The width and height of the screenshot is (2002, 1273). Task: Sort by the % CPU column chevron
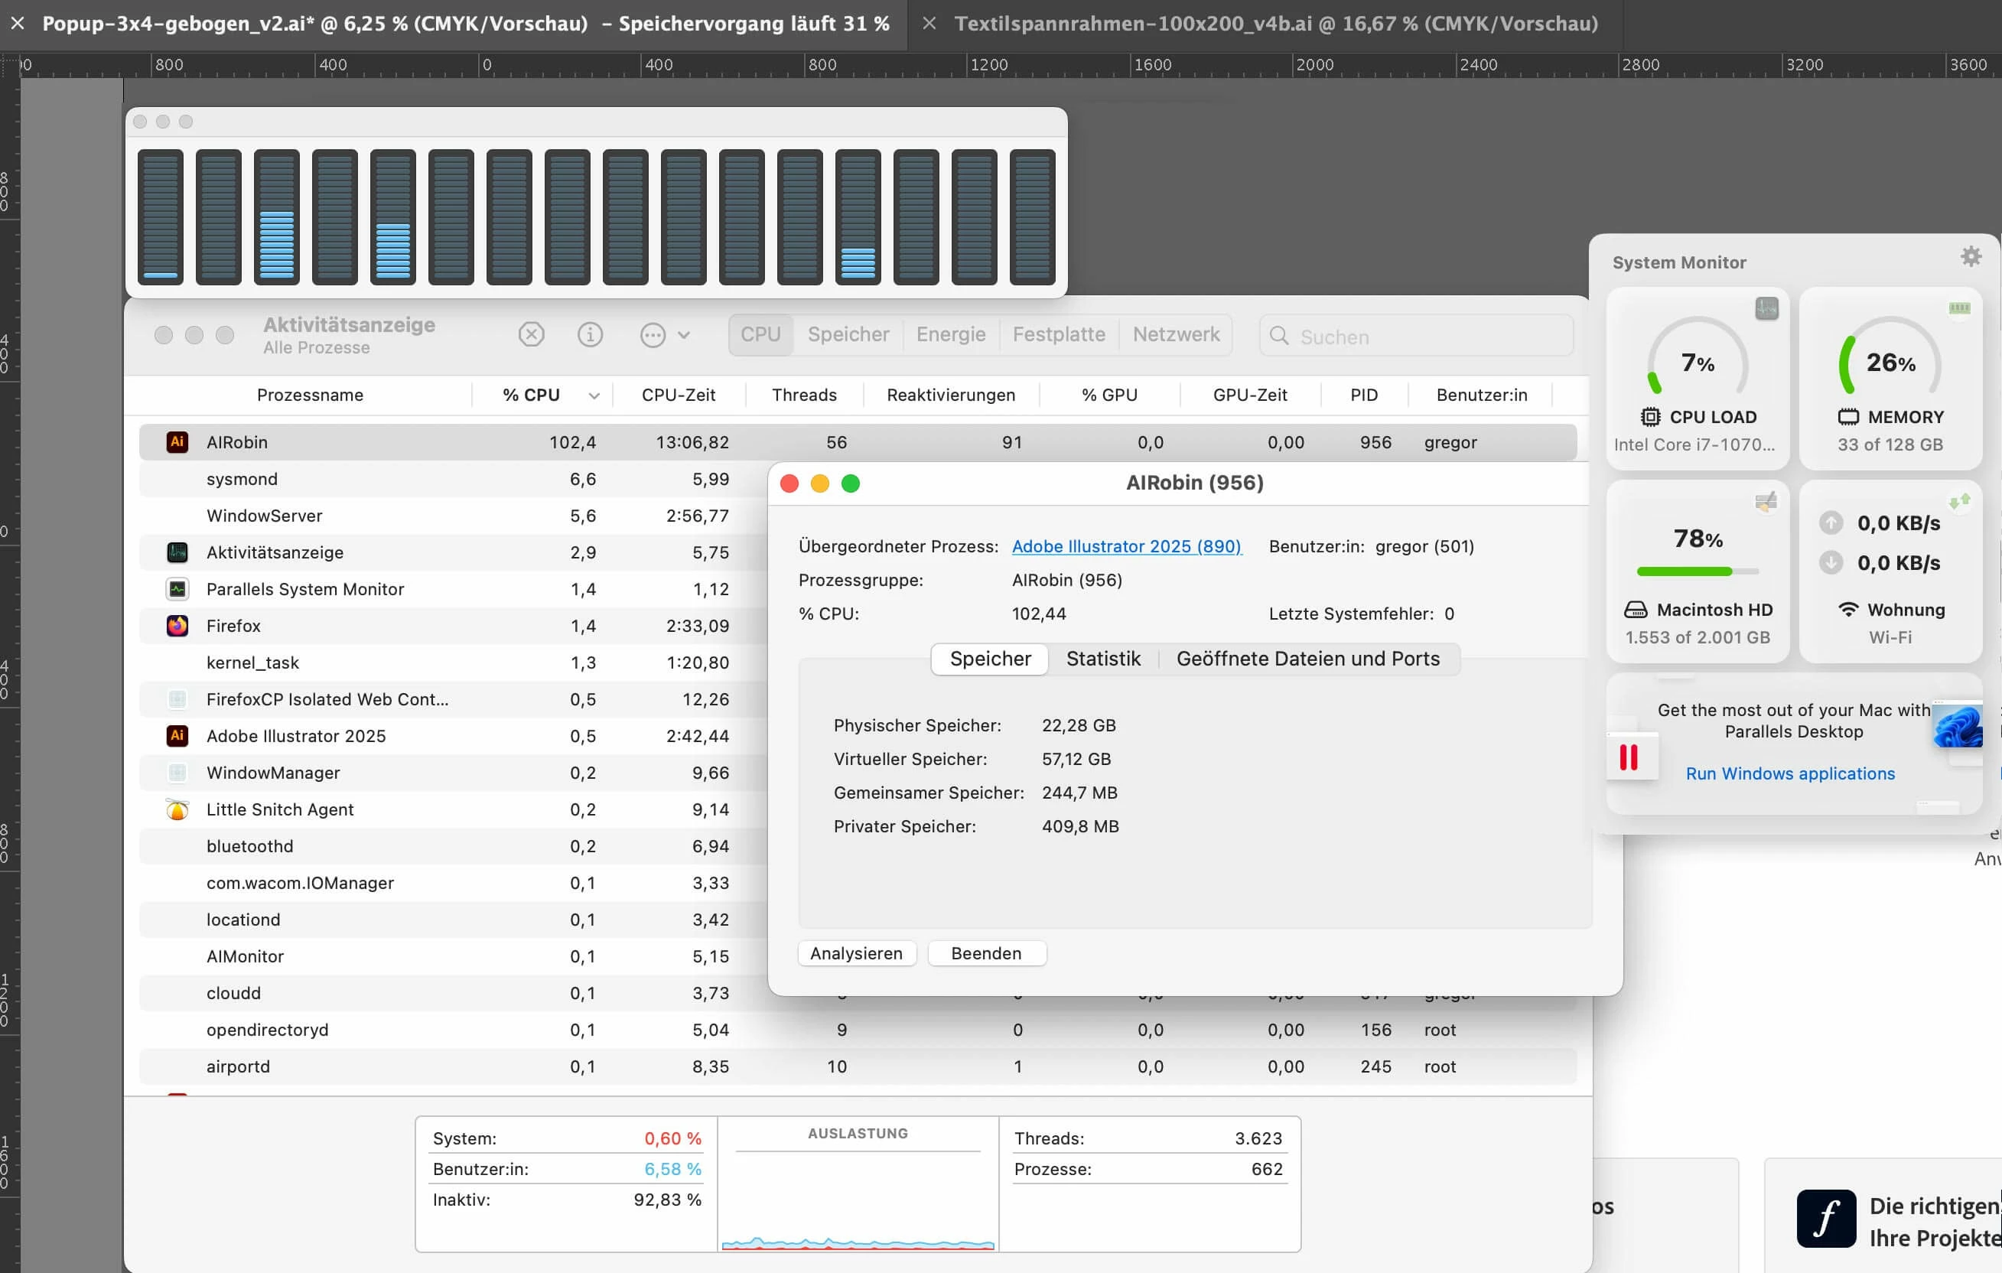click(x=594, y=396)
